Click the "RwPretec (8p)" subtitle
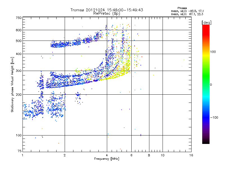The image size is (225, 169). 107,14
